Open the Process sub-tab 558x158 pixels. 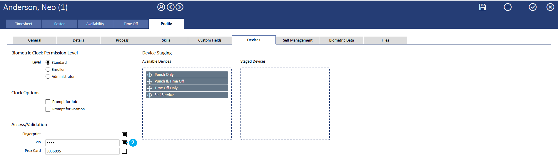pos(122,40)
